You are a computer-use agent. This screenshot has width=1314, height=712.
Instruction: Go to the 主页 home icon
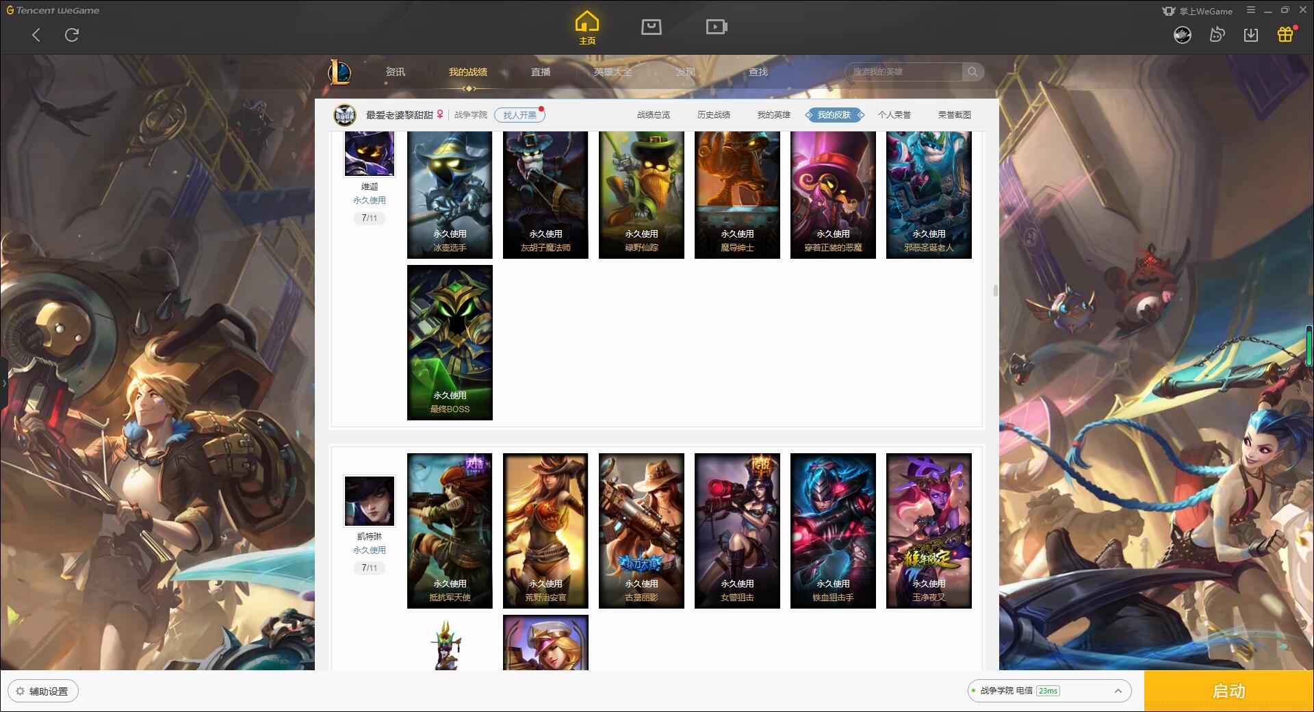pos(587,29)
